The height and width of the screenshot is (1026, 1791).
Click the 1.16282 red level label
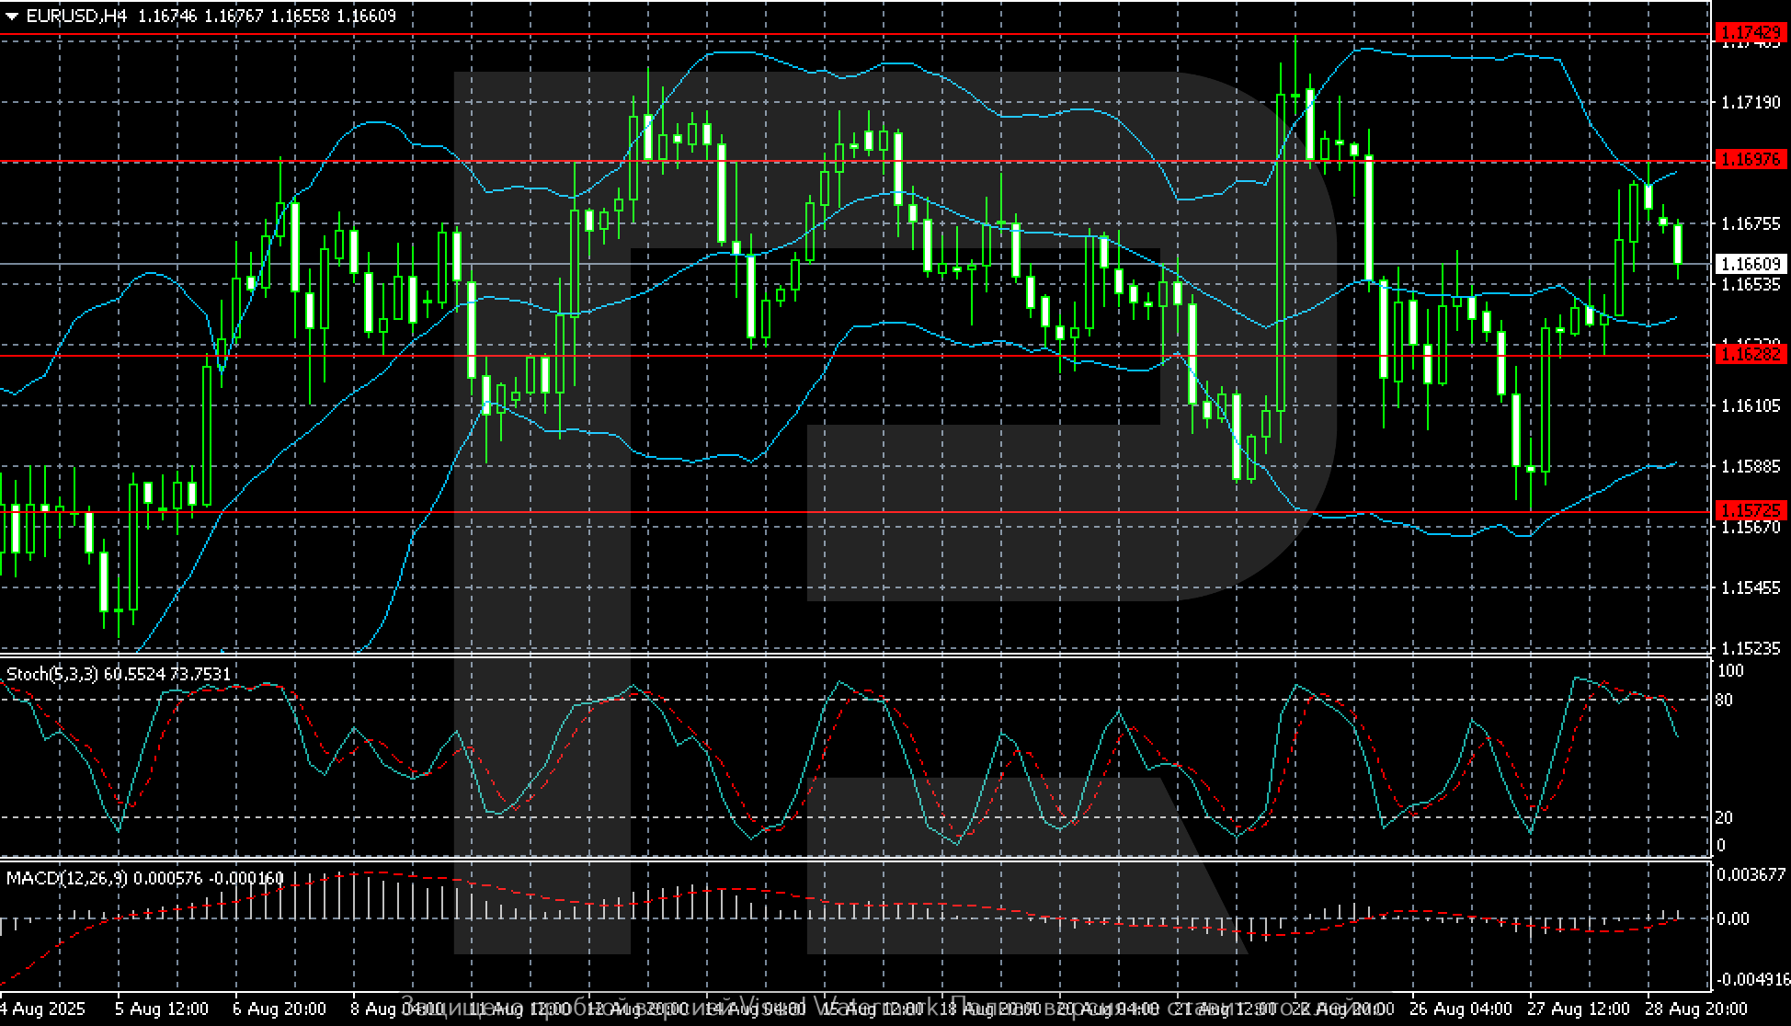pyautogui.click(x=1751, y=354)
